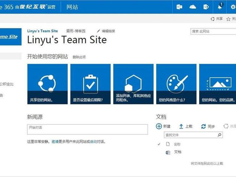Open the settings gear icon

point(233,7)
